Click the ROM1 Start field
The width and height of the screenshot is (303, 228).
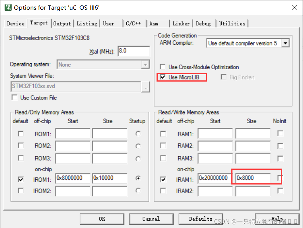pyautogui.click(x=73, y=133)
